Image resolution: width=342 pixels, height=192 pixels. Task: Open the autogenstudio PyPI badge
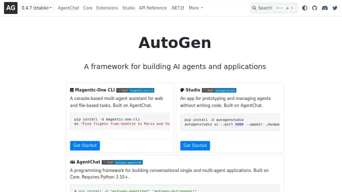[219, 90]
